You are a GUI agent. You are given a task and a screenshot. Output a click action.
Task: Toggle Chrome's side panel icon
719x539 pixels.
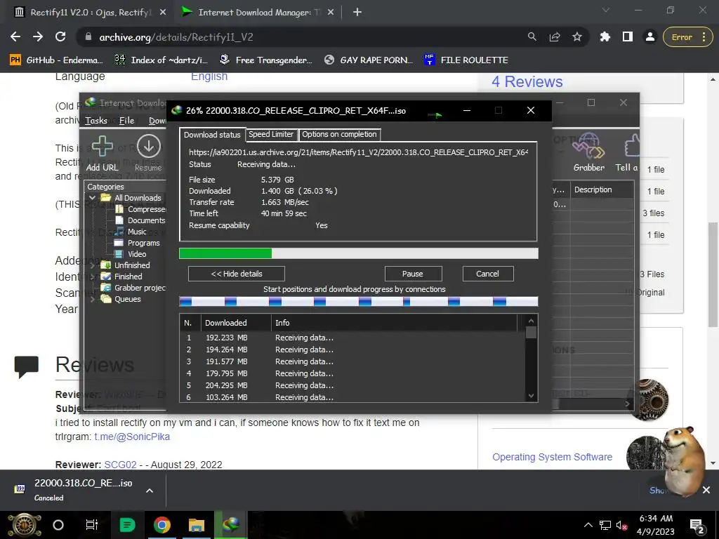click(x=628, y=37)
